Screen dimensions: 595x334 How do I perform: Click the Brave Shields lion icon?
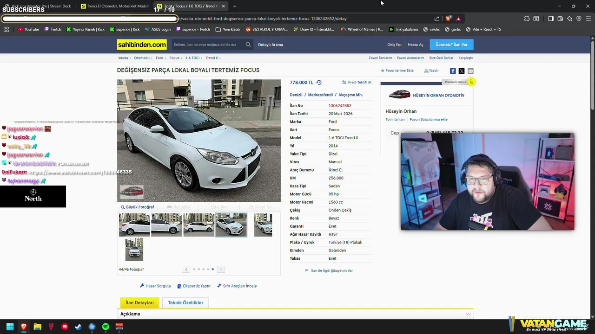click(x=448, y=19)
